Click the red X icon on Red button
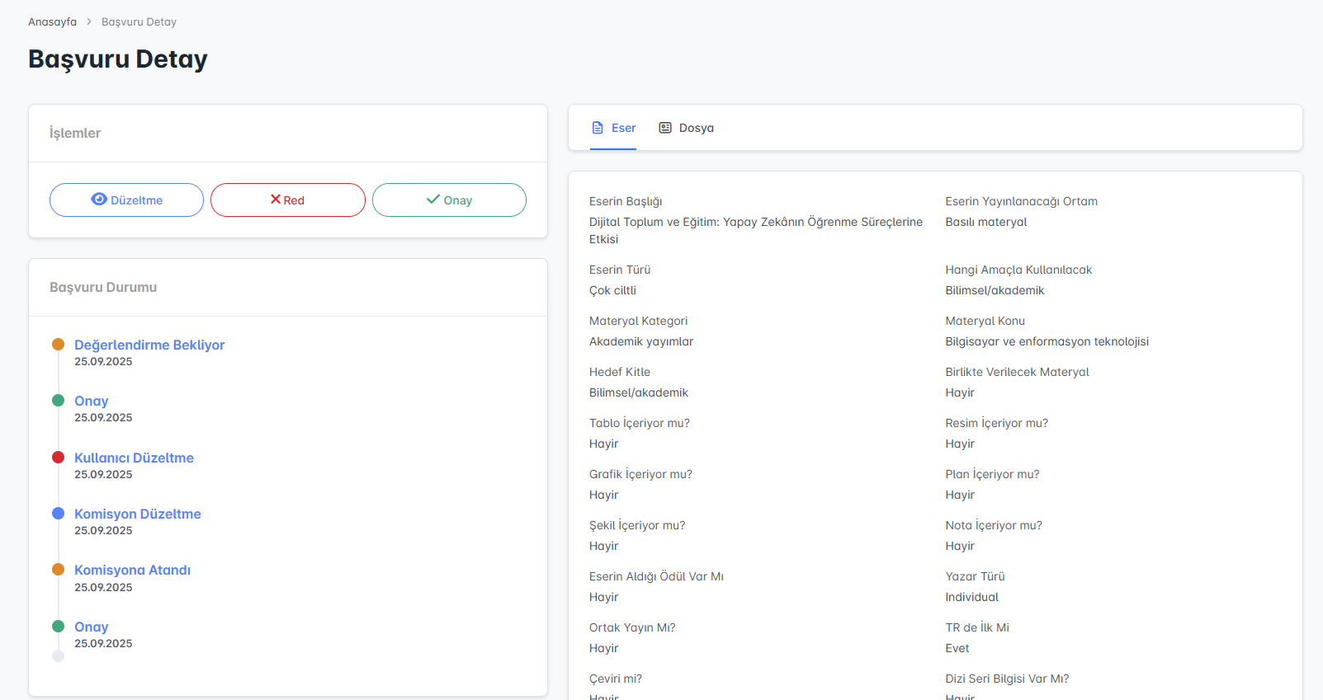The image size is (1323, 700). (x=276, y=200)
